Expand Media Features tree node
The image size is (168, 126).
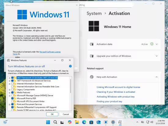(x=9, y=93)
